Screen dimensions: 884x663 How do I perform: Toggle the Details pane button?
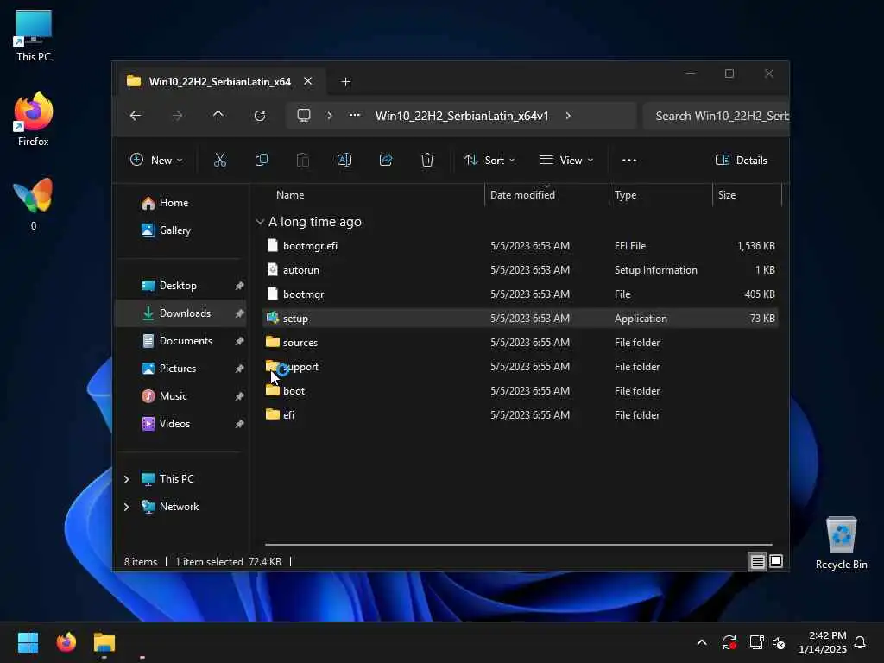pyautogui.click(x=741, y=160)
